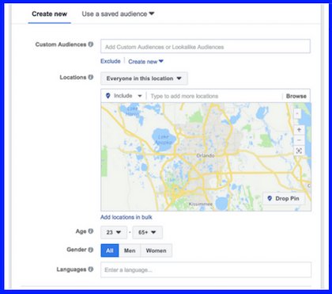Open maximum age 65+ dropdown
The width and height of the screenshot is (332, 294).
click(x=147, y=232)
